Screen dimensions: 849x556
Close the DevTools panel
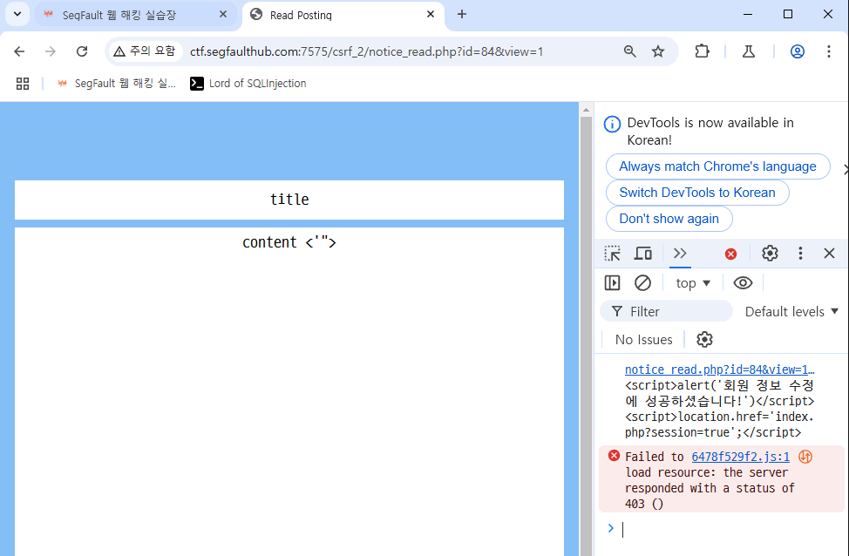(x=829, y=254)
